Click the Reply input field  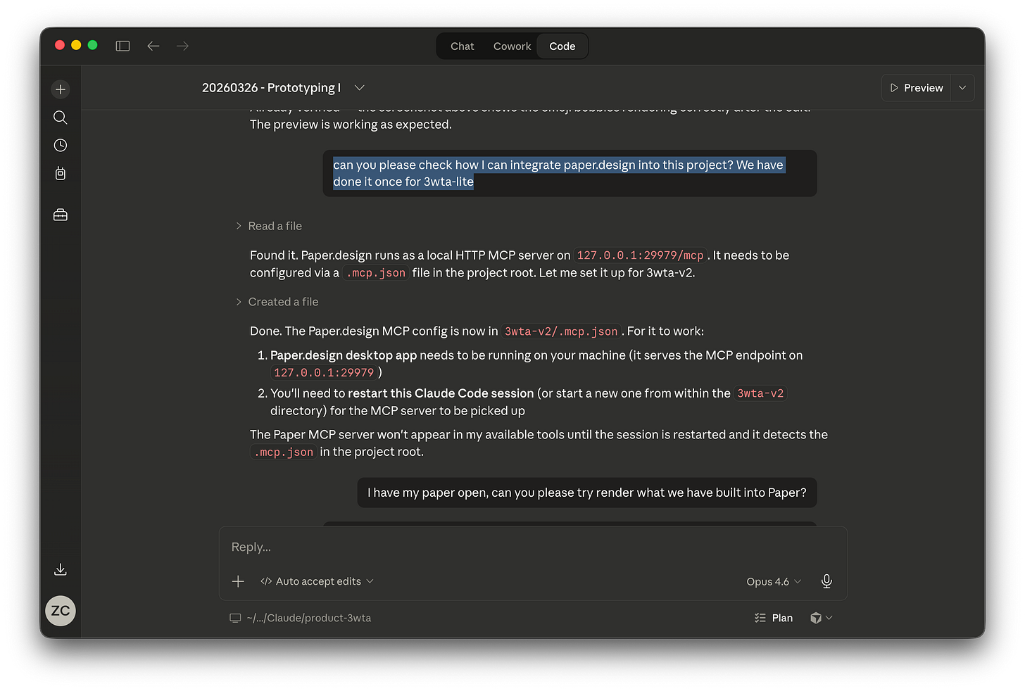click(x=533, y=547)
